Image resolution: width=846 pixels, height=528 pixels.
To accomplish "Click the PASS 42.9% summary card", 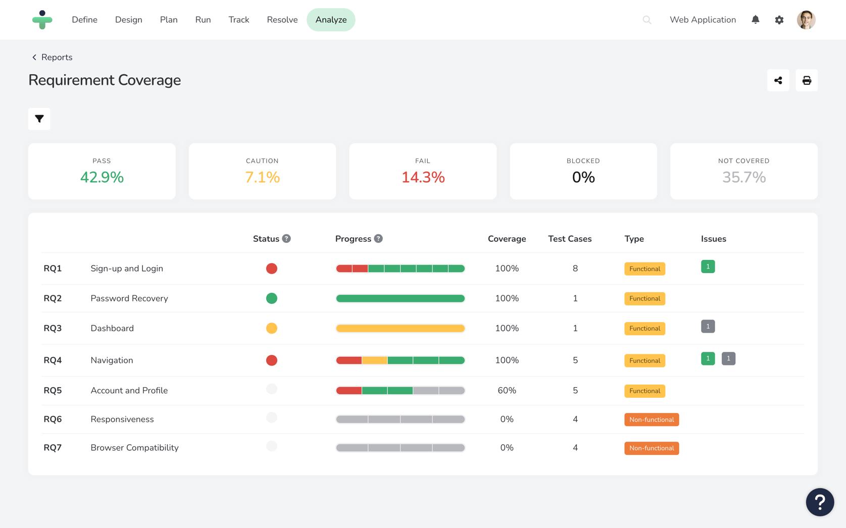I will [102, 171].
